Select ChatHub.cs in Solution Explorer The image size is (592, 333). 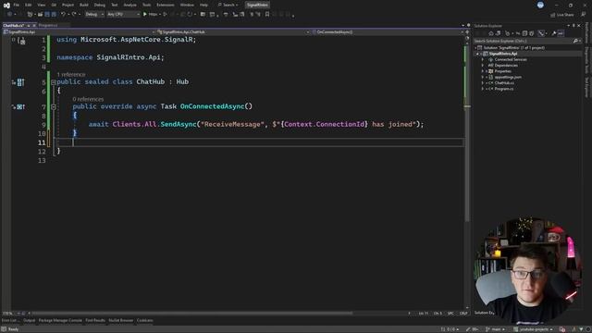(x=504, y=82)
